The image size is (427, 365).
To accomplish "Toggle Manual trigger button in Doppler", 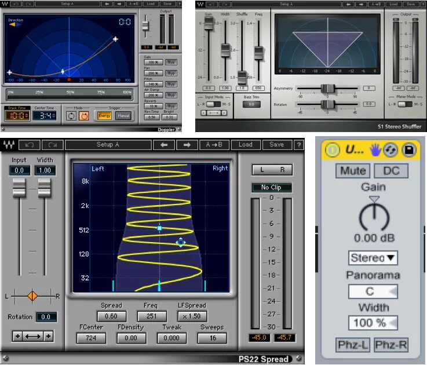I will click(x=123, y=116).
